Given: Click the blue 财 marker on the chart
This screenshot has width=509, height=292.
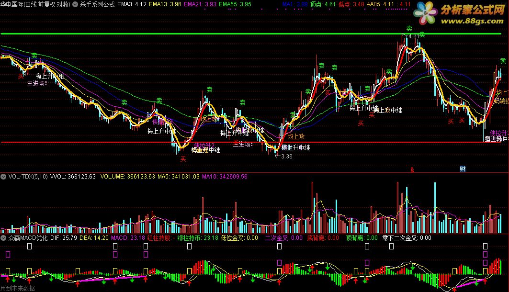Looking at the screenshot, I should click(x=463, y=168).
